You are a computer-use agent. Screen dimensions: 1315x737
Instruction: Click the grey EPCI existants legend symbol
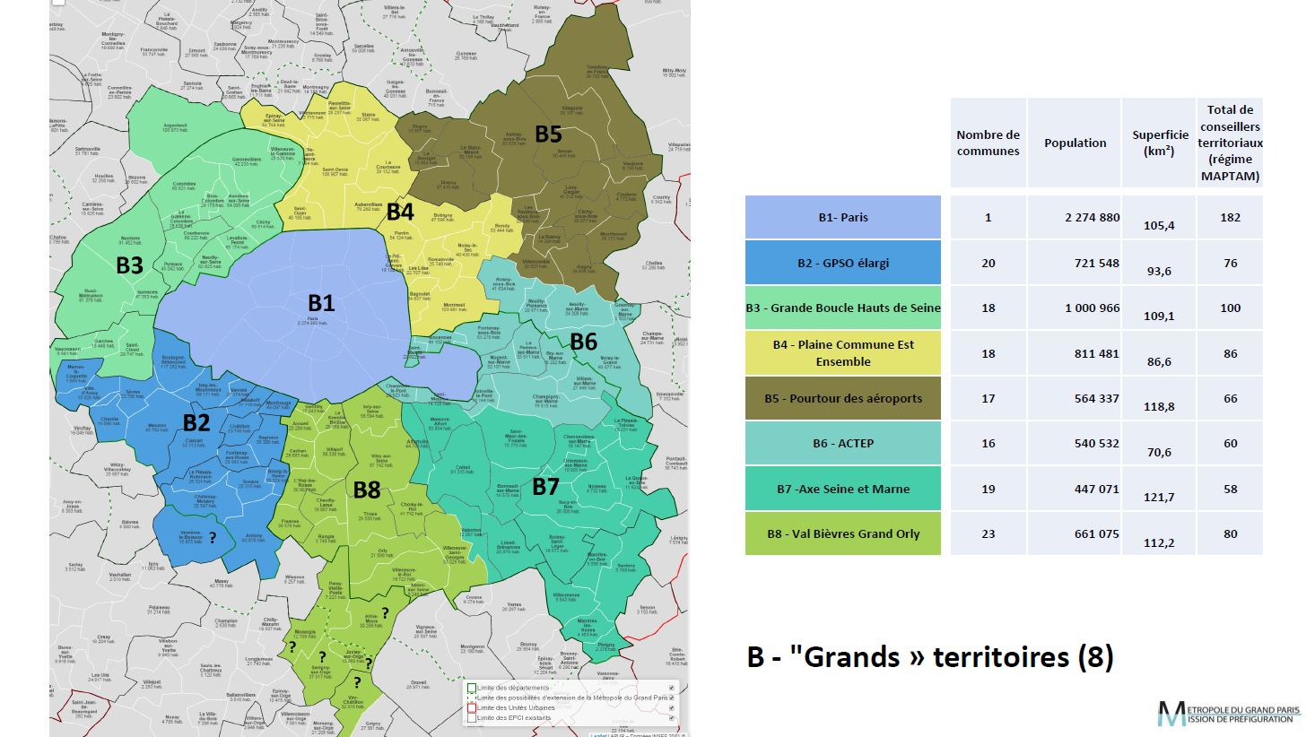[x=472, y=718]
